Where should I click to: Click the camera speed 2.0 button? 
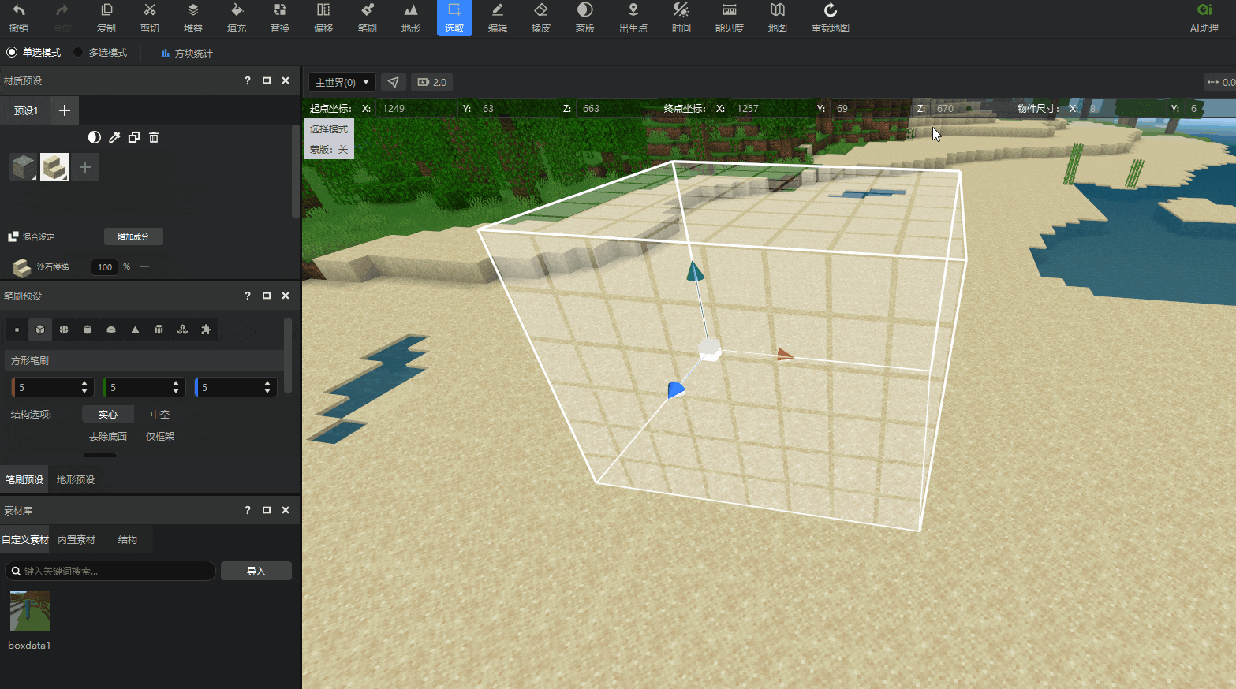coord(432,82)
